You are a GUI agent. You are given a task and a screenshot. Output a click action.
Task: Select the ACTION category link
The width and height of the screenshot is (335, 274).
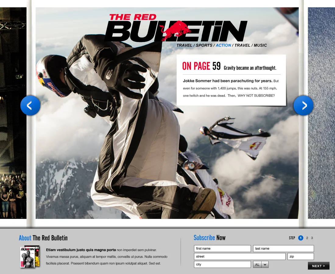[223, 45]
